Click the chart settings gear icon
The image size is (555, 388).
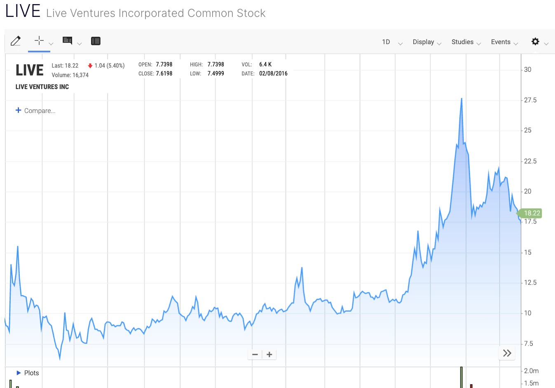pos(535,41)
